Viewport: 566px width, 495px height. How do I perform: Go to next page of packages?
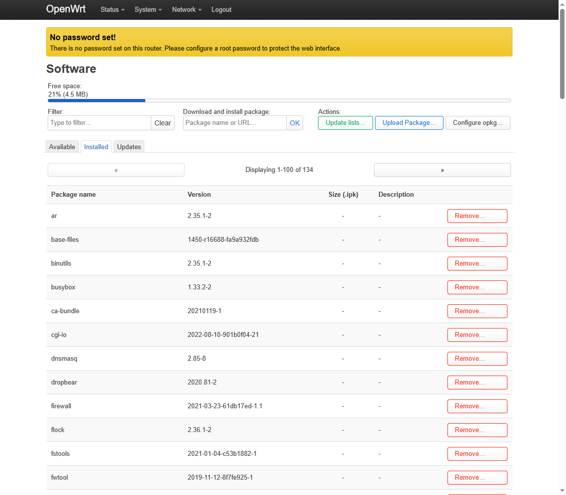(x=441, y=169)
